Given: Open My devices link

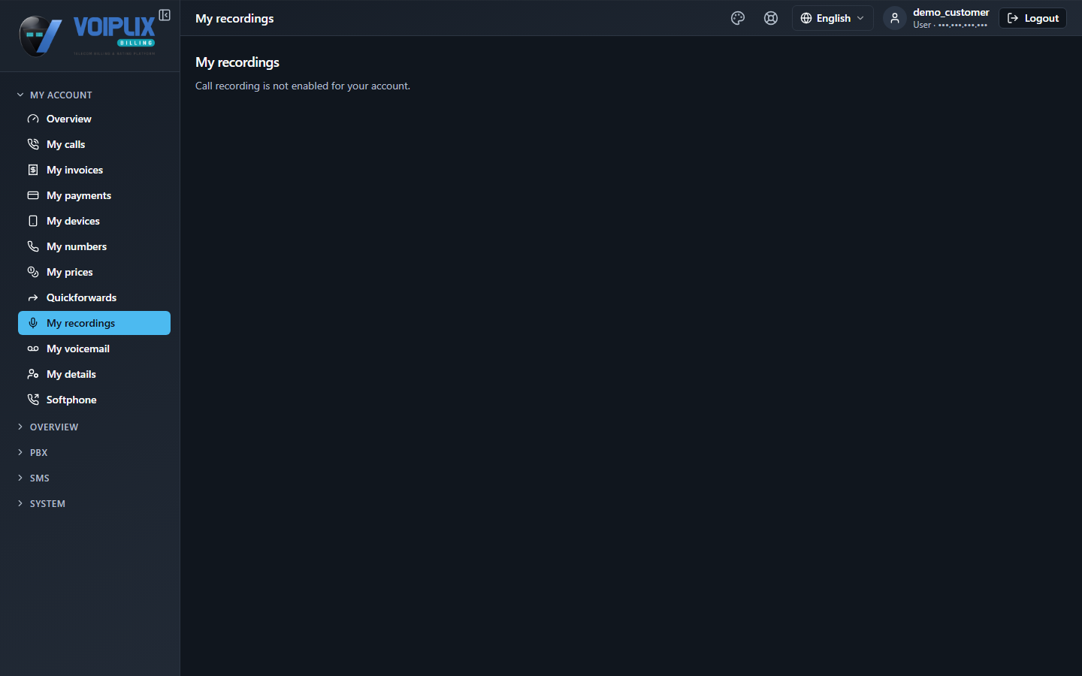Looking at the screenshot, I should 94,221.
